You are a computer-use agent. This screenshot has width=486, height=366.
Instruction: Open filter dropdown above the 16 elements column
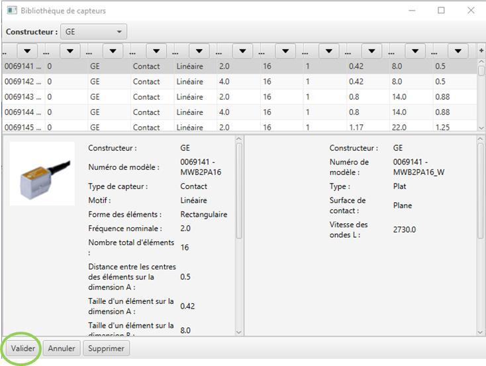click(x=285, y=51)
